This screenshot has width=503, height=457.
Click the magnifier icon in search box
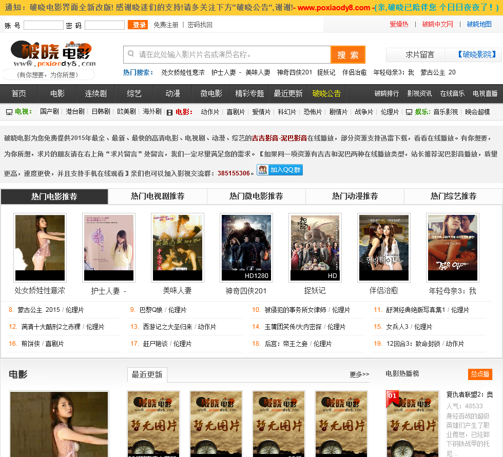click(x=131, y=53)
